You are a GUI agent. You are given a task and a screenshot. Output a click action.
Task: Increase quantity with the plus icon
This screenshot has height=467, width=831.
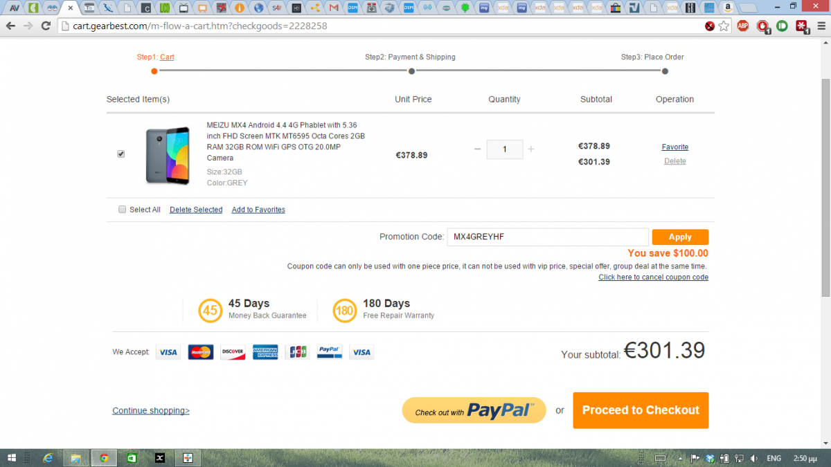coord(531,149)
